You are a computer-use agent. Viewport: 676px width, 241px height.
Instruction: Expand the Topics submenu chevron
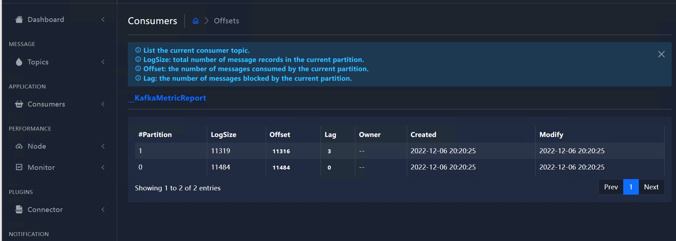click(103, 62)
